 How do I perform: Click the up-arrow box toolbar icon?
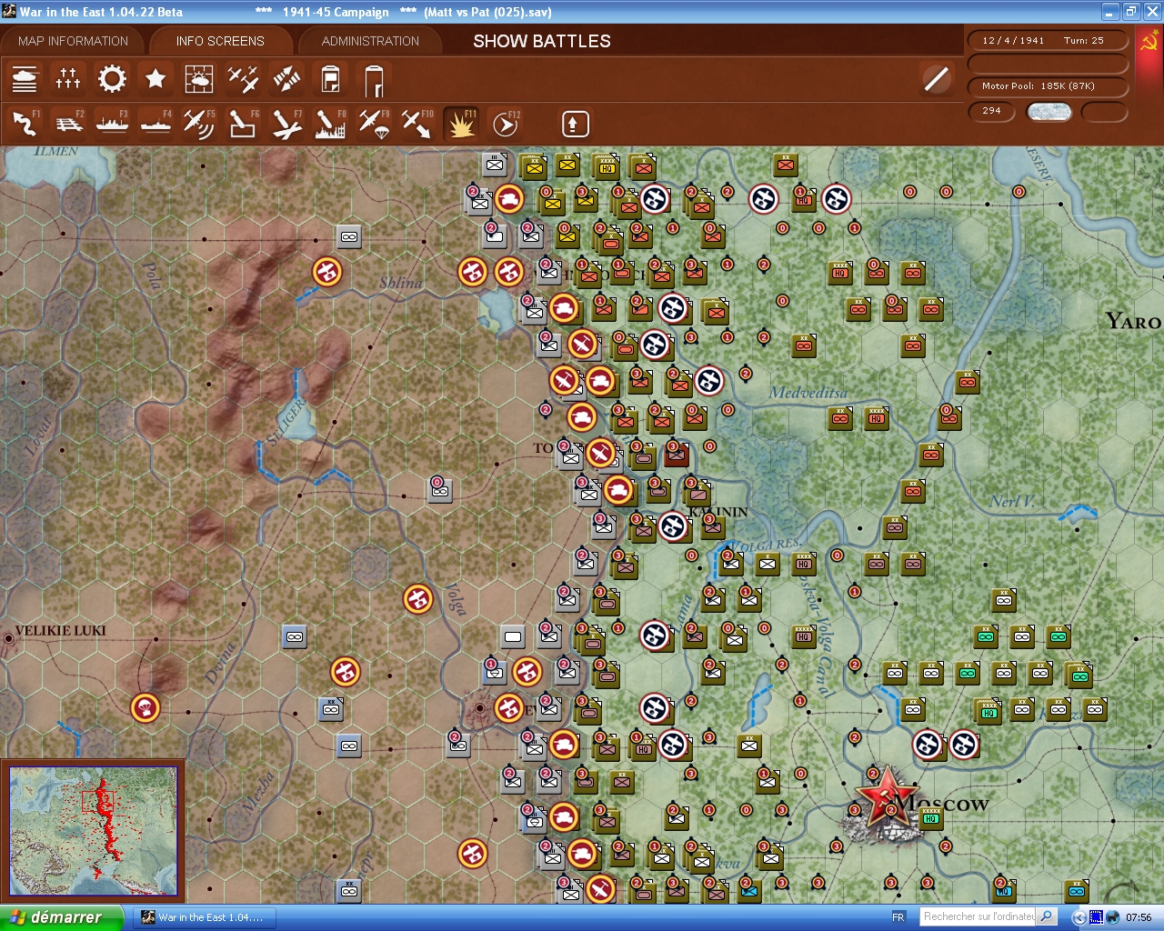click(x=575, y=124)
